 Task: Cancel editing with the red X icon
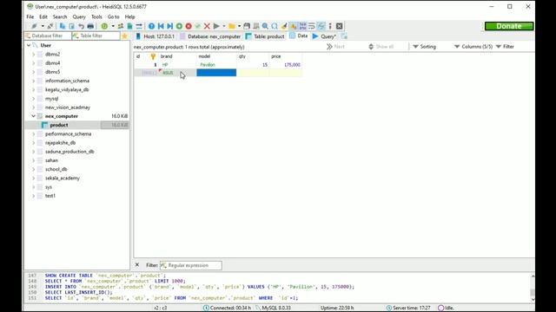point(207,26)
